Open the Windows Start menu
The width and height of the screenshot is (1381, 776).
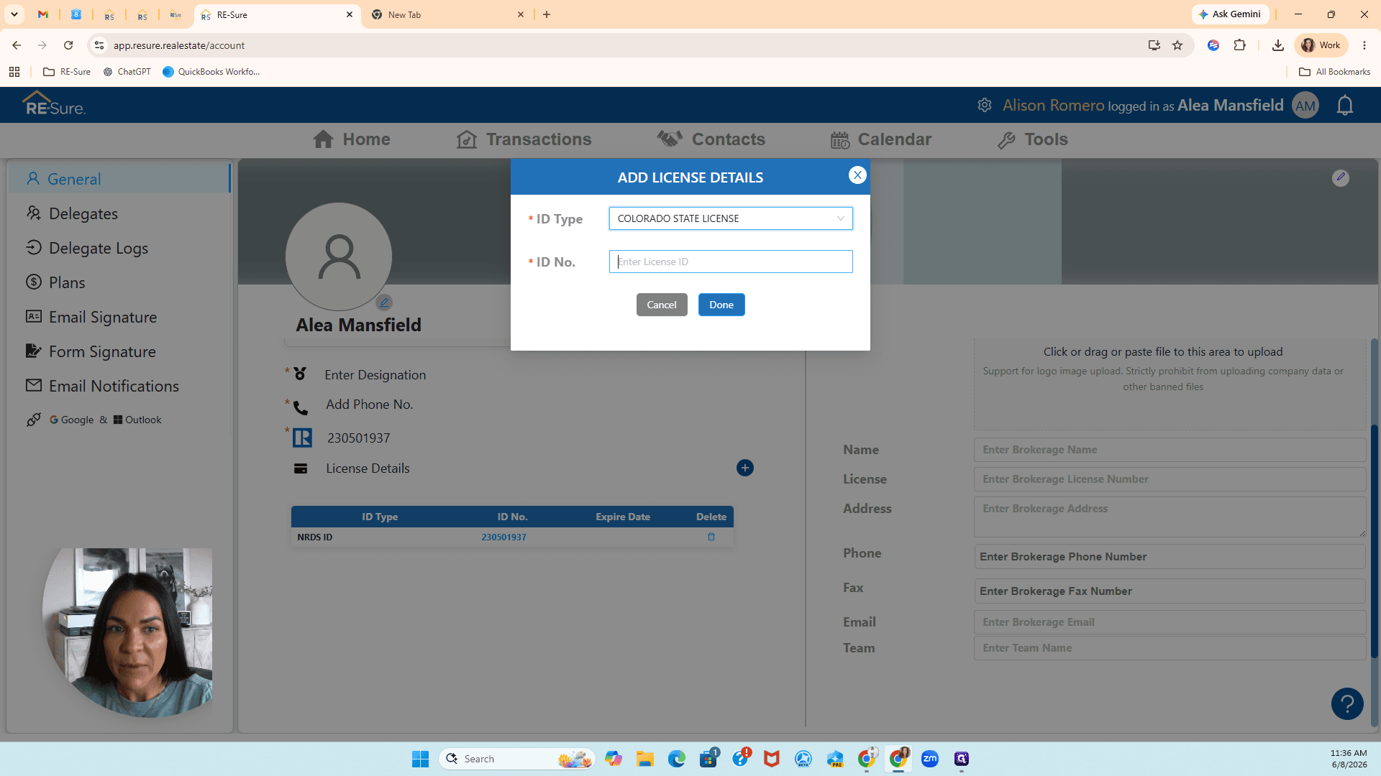click(420, 759)
